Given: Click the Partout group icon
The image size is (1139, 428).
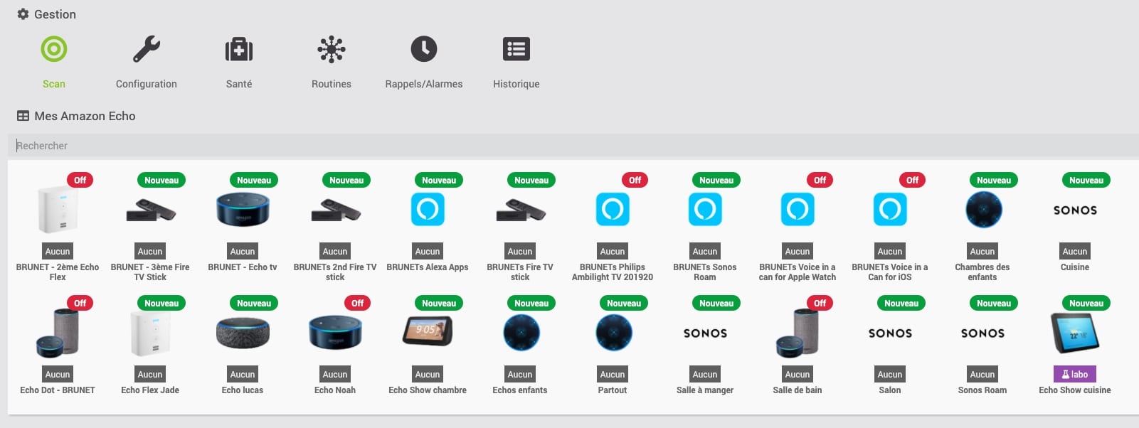Looking at the screenshot, I should tap(614, 333).
